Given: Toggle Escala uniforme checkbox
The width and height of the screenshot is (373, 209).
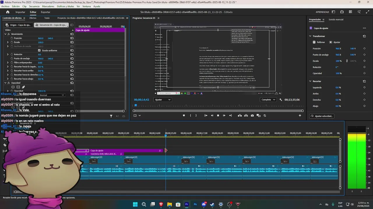Looking at the screenshot, I should pyautogui.click(x=39, y=51).
